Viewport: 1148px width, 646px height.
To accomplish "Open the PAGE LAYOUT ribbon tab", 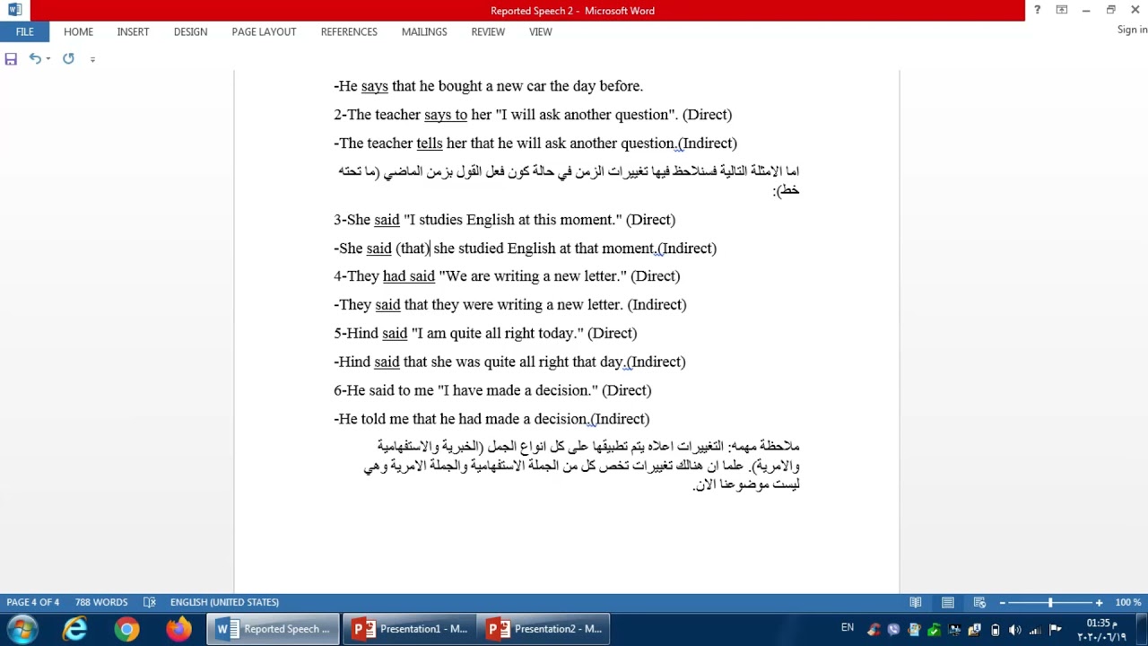I will (264, 31).
